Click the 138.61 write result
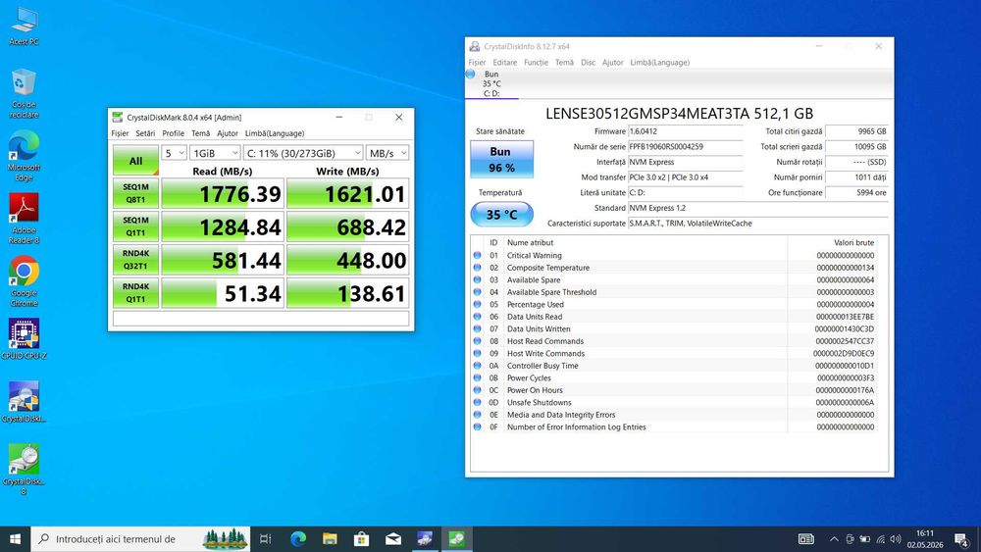Image resolution: width=981 pixels, height=552 pixels. pos(348,293)
